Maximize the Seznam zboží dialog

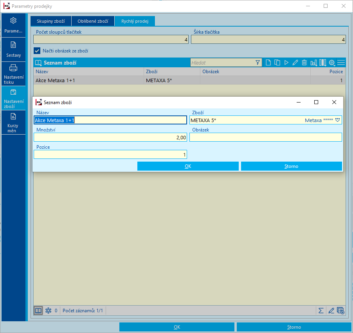[316, 103]
